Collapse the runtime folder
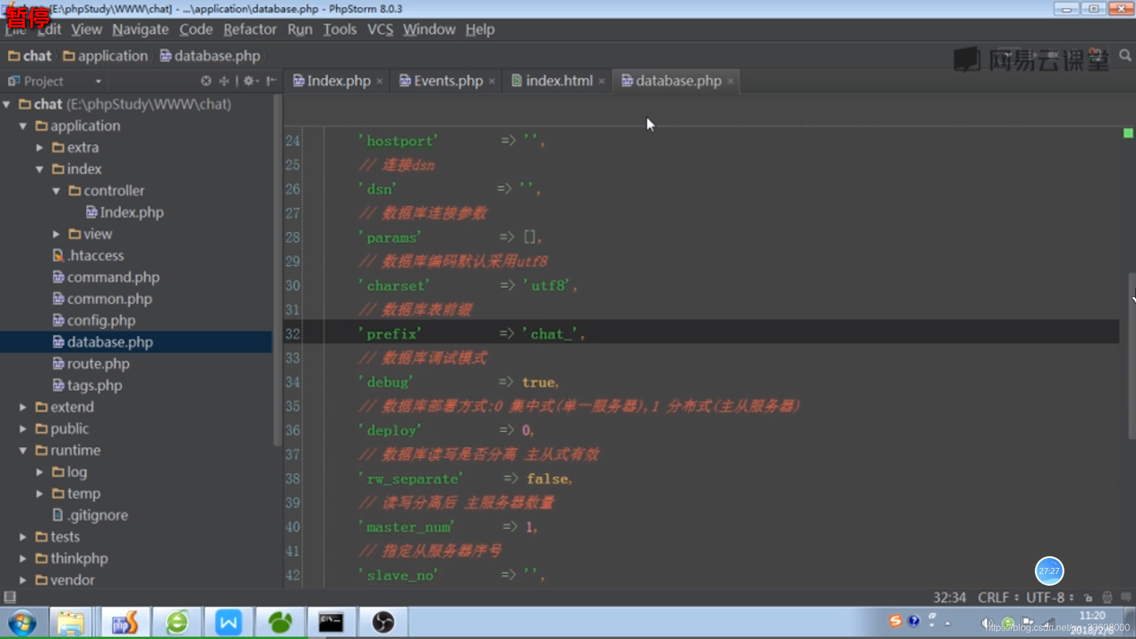This screenshot has height=639, width=1136. [x=23, y=451]
